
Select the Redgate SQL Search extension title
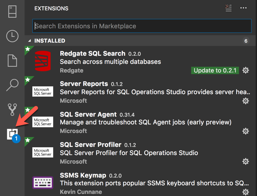coord(93,54)
